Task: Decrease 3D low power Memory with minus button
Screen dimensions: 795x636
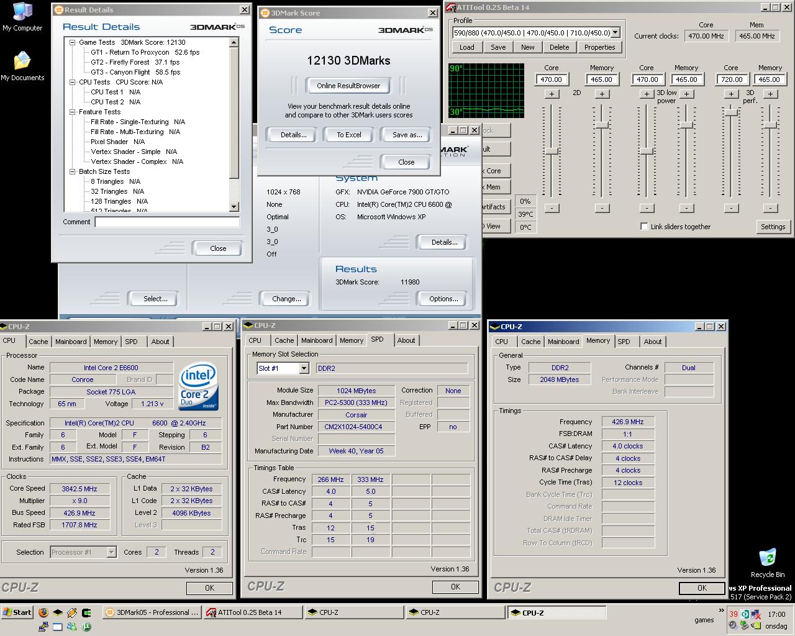Action: [x=686, y=208]
